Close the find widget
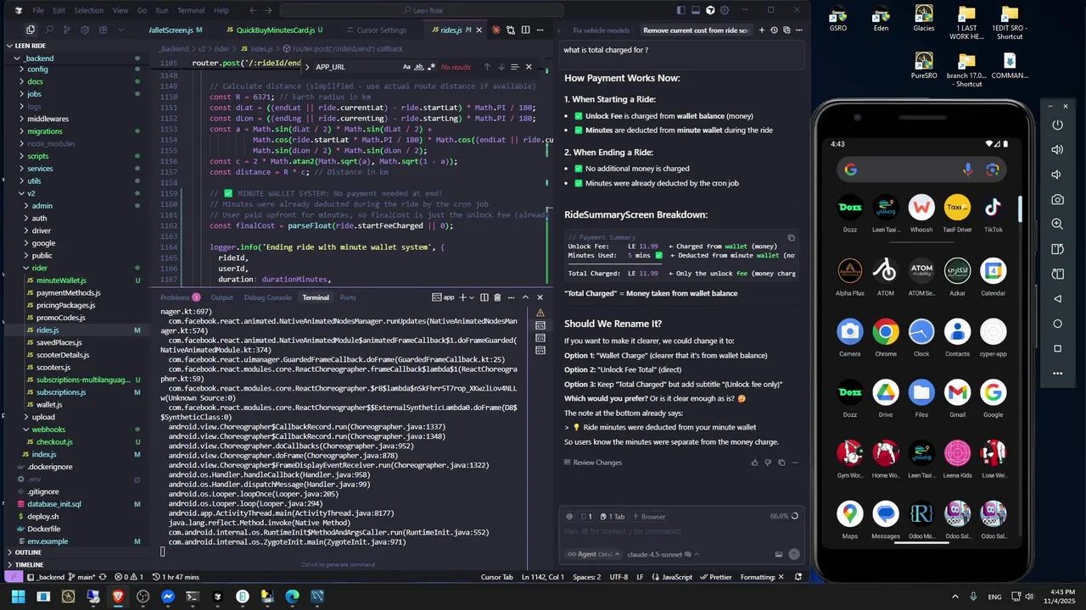The width and height of the screenshot is (1086, 610). 529,67
